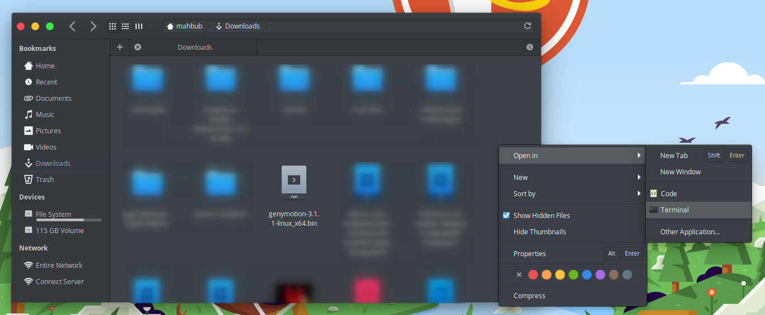The height and width of the screenshot is (315, 765).
Task: Apply the yellow color tag
Action: coord(560,275)
